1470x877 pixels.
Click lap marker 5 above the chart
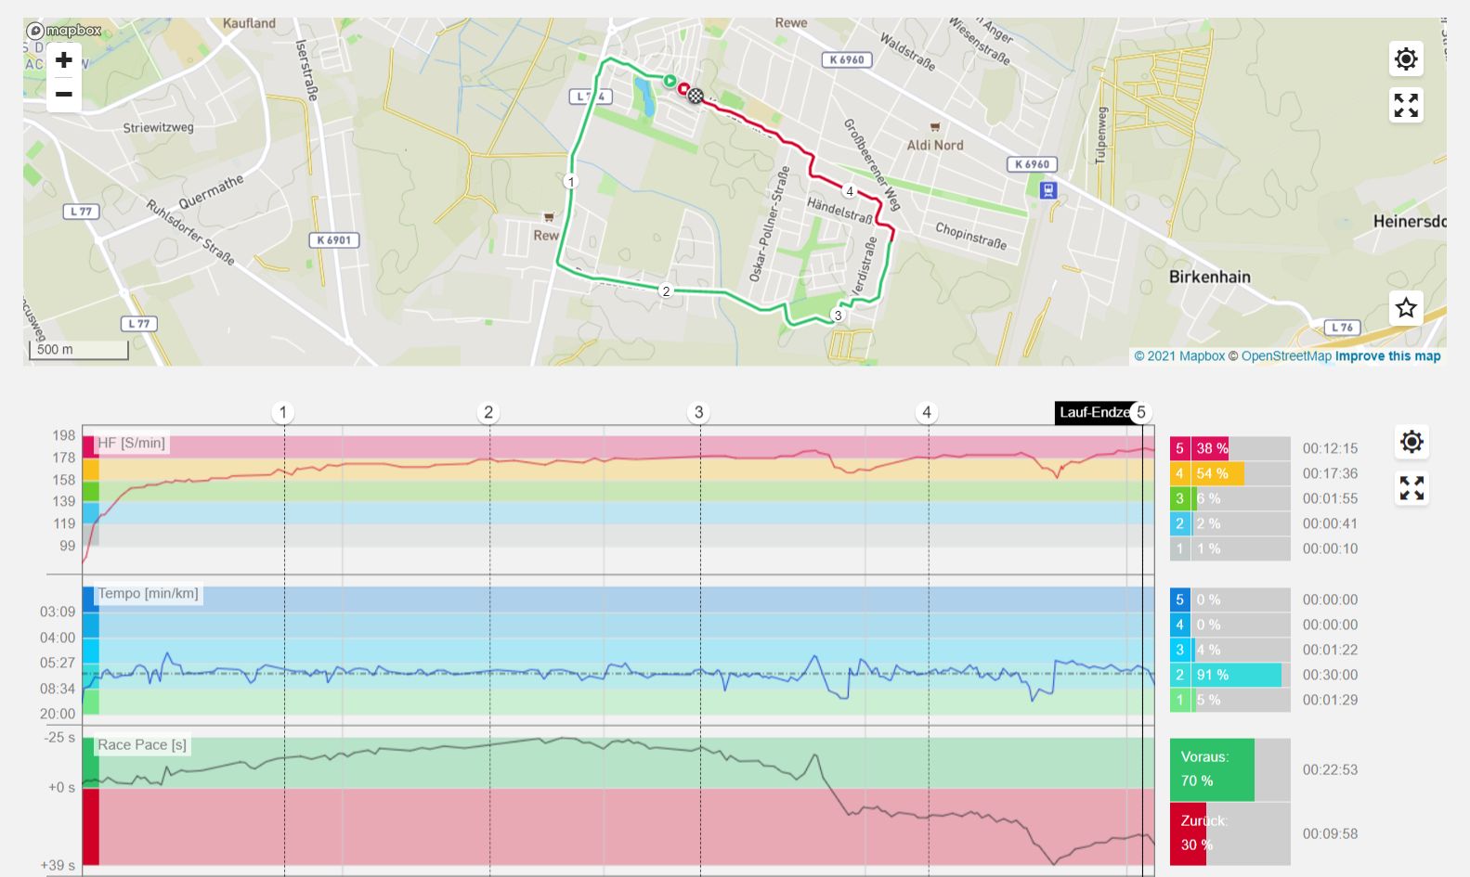click(x=1141, y=413)
